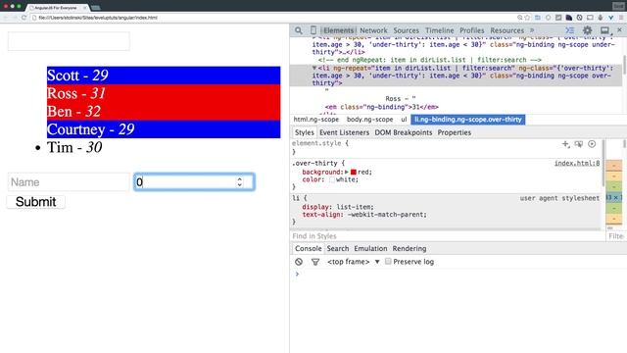Add a new style rule plus icon
The image size is (627, 353).
point(565,144)
